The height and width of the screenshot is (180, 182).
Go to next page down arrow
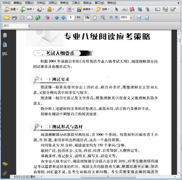[63, 18]
